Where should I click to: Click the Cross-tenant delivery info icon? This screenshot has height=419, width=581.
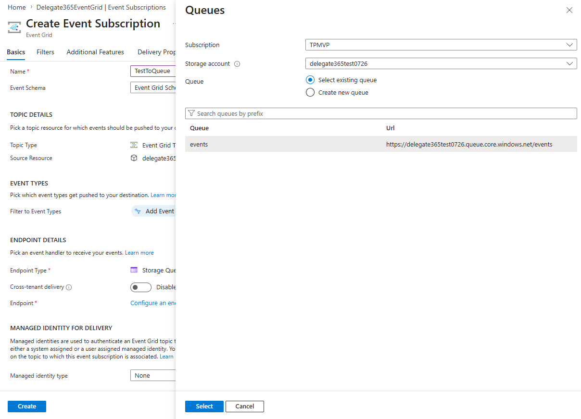pos(69,287)
